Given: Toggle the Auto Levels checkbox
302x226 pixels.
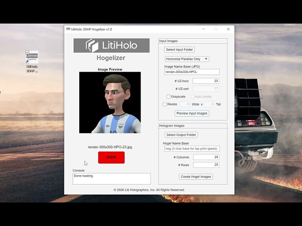Looking at the screenshot, I should (192, 97).
